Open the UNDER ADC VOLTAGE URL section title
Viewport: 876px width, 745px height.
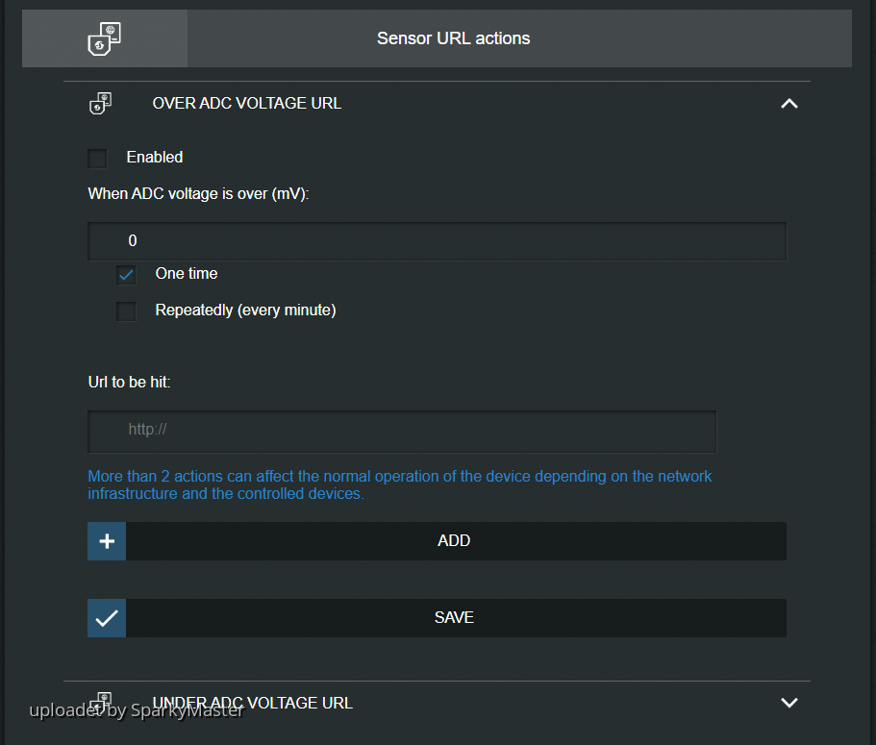pos(252,703)
